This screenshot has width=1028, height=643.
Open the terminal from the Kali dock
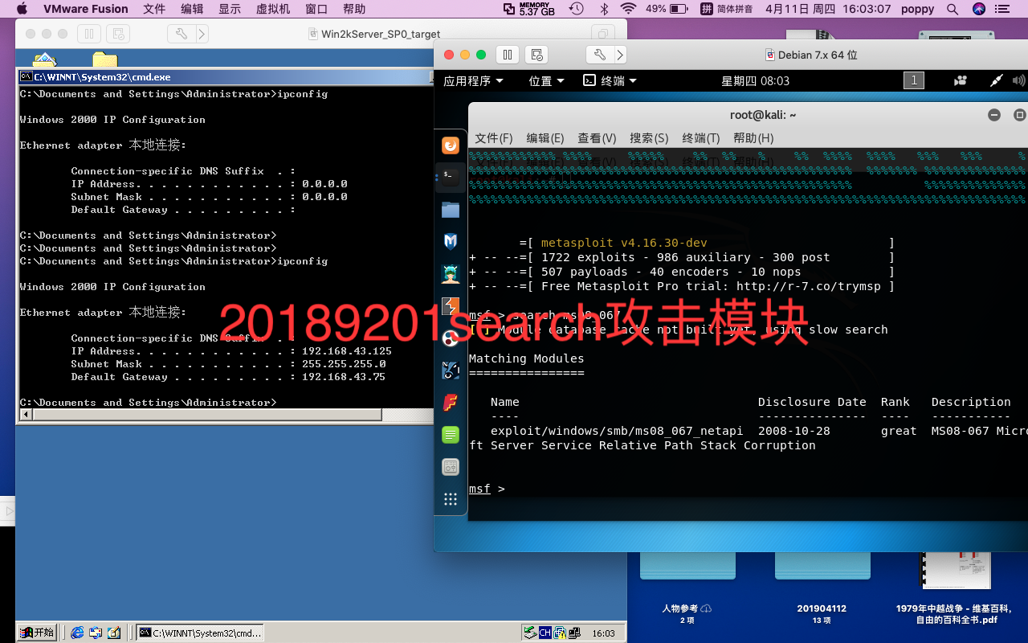[x=451, y=176]
